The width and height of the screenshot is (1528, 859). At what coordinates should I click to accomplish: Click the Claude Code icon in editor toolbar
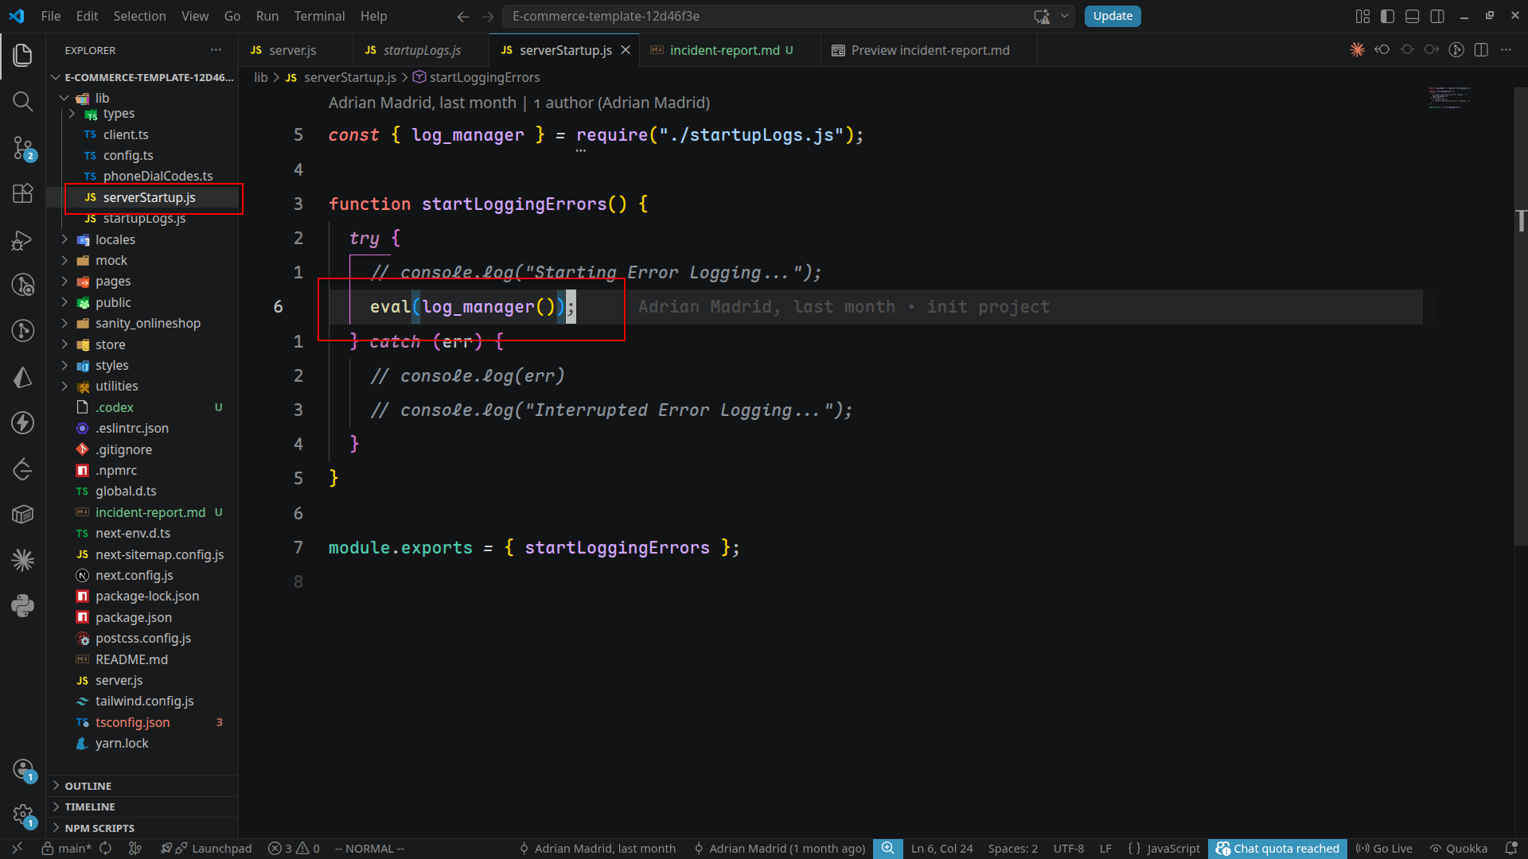(1358, 50)
